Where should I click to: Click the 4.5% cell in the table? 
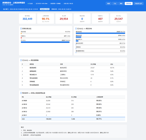[112, 75]
